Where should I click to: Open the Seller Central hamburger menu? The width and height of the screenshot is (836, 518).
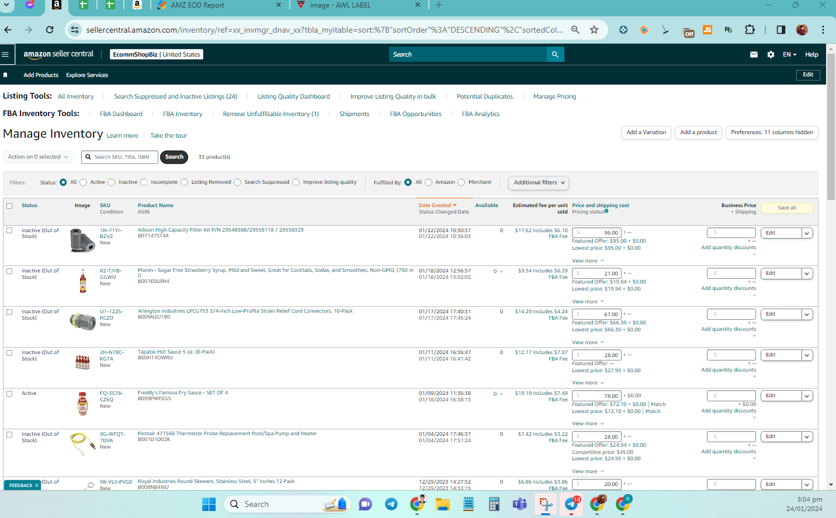(5, 54)
